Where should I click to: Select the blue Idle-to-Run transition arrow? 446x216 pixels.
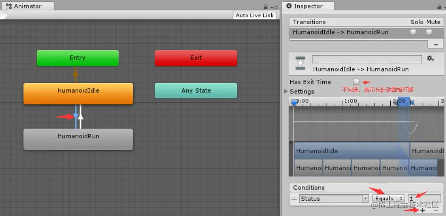(76, 116)
